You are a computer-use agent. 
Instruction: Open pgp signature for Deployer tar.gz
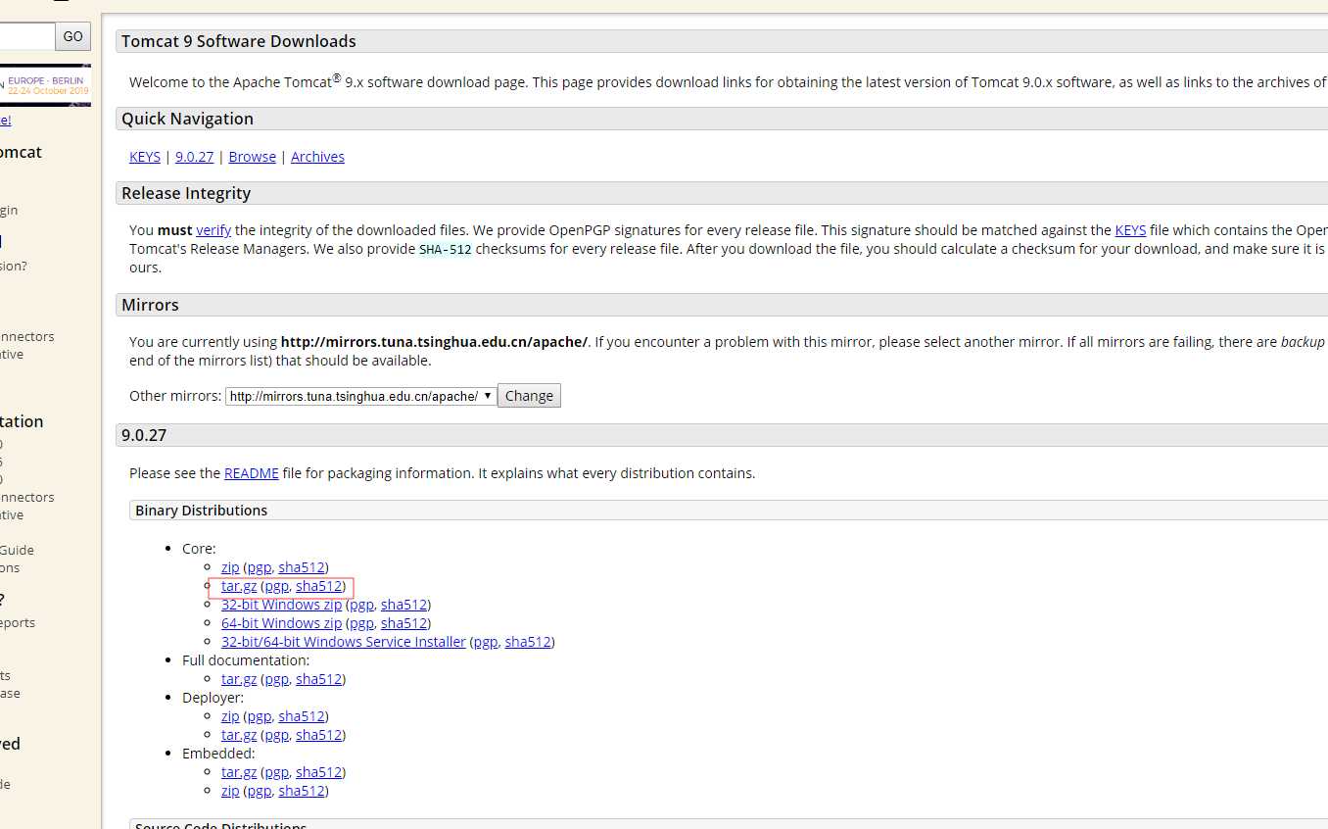pyautogui.click(x=276, y=735)
